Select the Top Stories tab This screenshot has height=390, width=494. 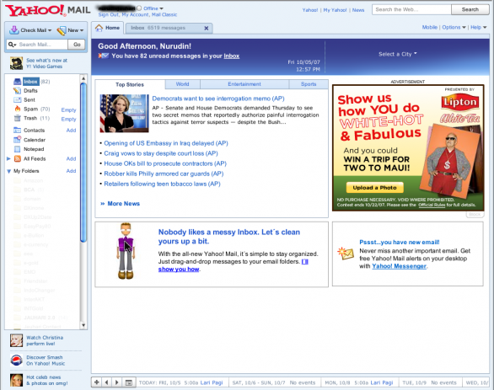pos(130,85)
